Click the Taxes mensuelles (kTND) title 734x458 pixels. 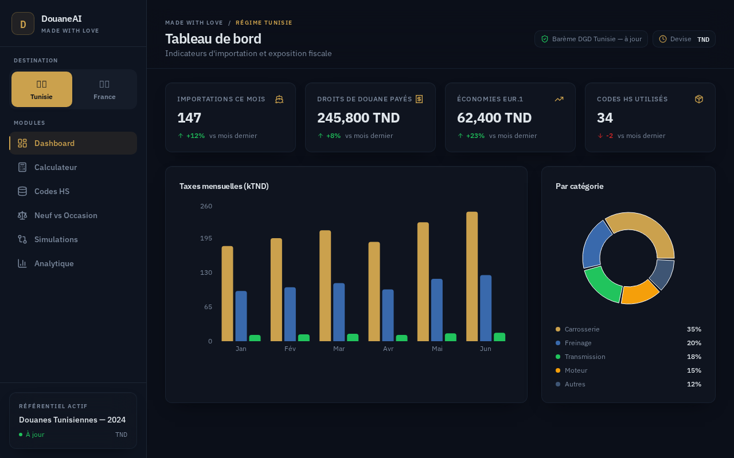[224, 186]
